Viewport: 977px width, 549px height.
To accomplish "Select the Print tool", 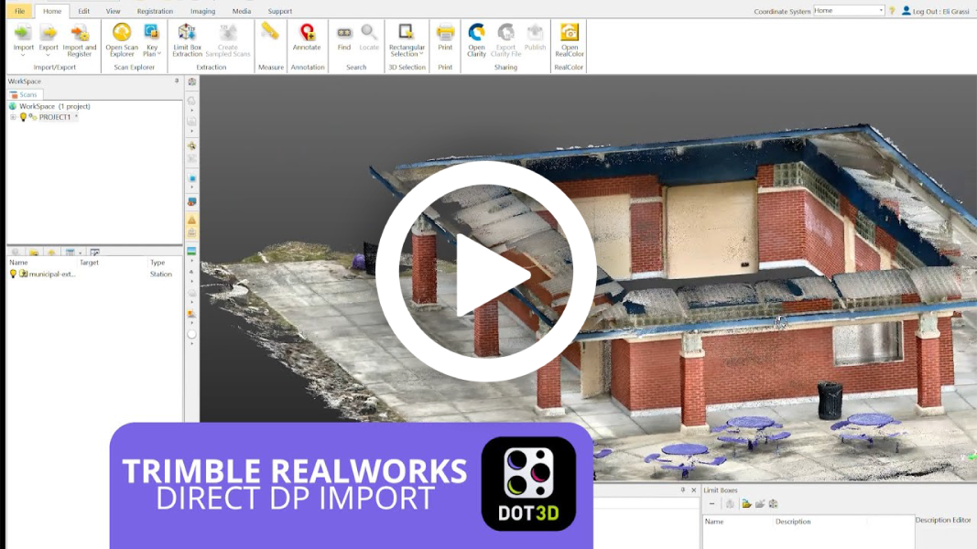I will tap(445, 41).
